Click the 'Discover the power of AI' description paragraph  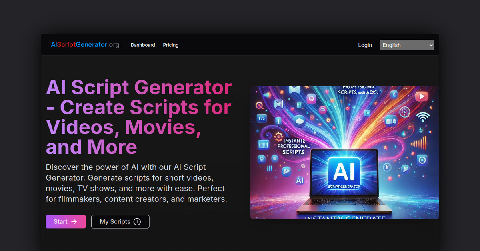(x=136, y=183)
